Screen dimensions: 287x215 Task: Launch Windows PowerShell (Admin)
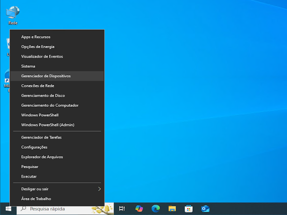[57, 125]
